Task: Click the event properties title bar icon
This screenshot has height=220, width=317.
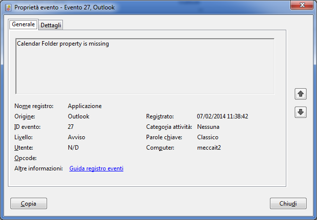Action: pyautogui.click(x=8, y=8)
